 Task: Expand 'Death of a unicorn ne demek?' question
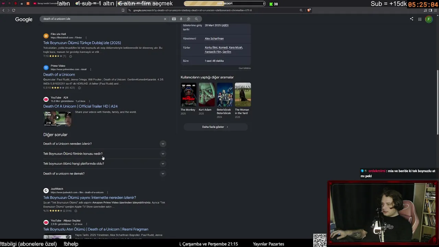104,174
